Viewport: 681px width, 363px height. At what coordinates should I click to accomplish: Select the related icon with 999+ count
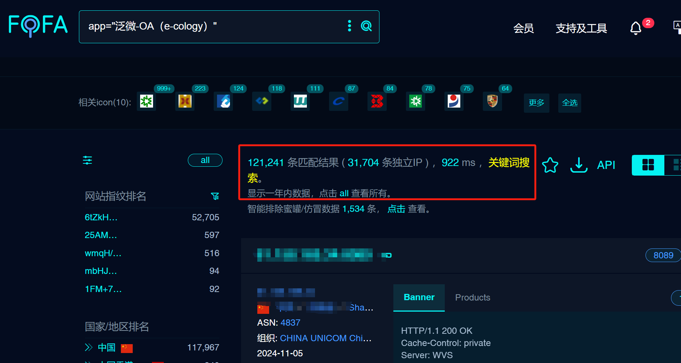tap(146, 101)
